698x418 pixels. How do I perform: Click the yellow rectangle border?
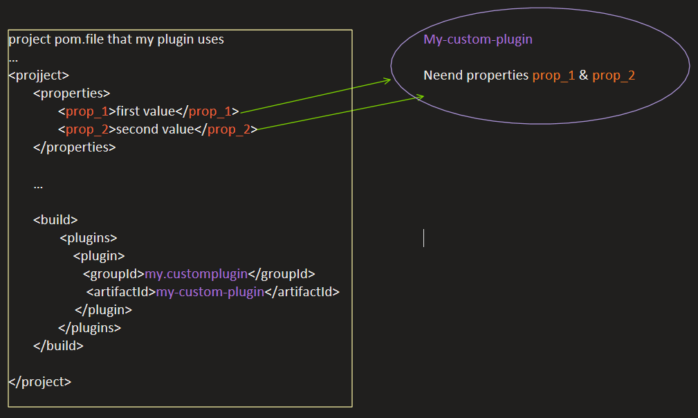point(179,30)
